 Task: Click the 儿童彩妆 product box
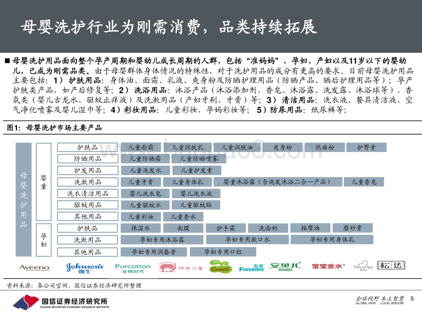point(141,217)
